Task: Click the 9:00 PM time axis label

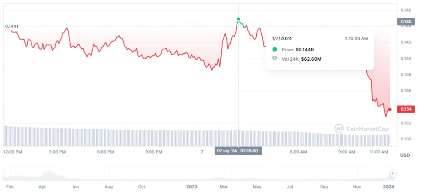Action: [x=154, y=152]
